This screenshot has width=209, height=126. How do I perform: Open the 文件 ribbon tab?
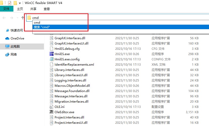coord(6,9)
